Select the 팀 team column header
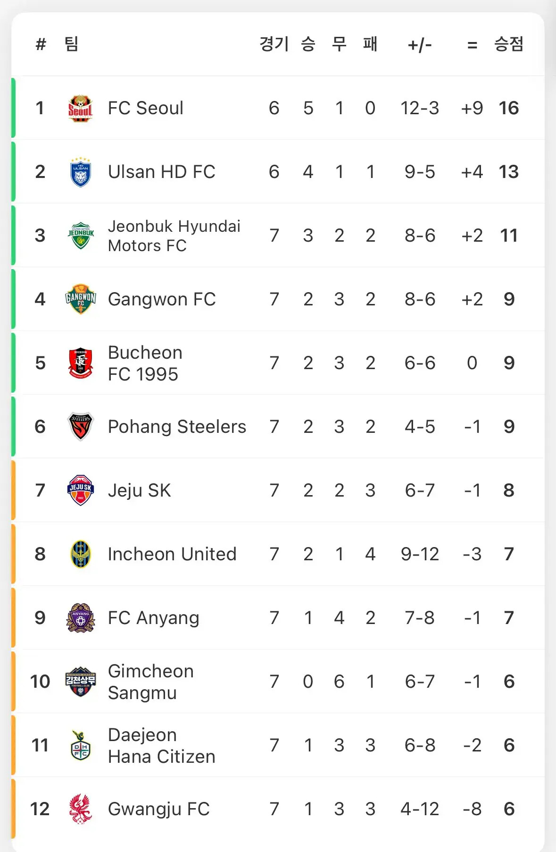 click(x=71, y=44)
